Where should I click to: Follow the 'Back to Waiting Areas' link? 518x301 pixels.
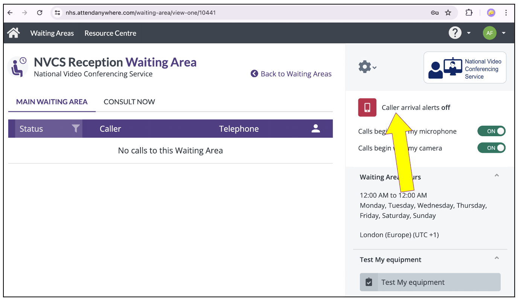pos(296,74)
